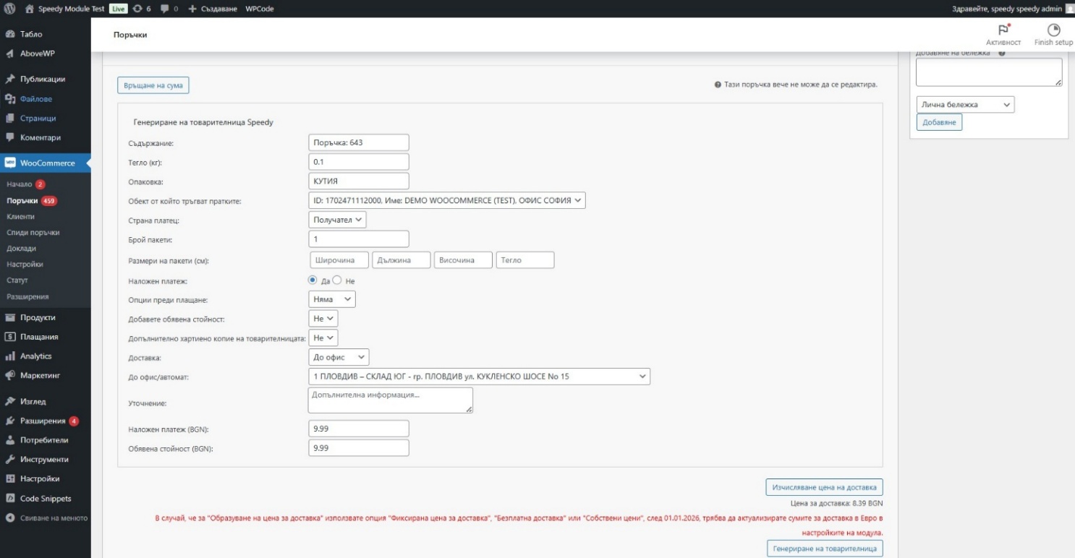Click the WordPress logo in admin bar
This screenshot has height=558, width=1075.
[10, 9]
